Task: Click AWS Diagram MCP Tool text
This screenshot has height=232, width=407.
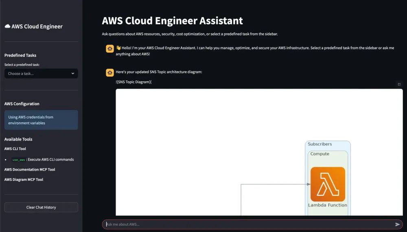Action: point(24,180)
